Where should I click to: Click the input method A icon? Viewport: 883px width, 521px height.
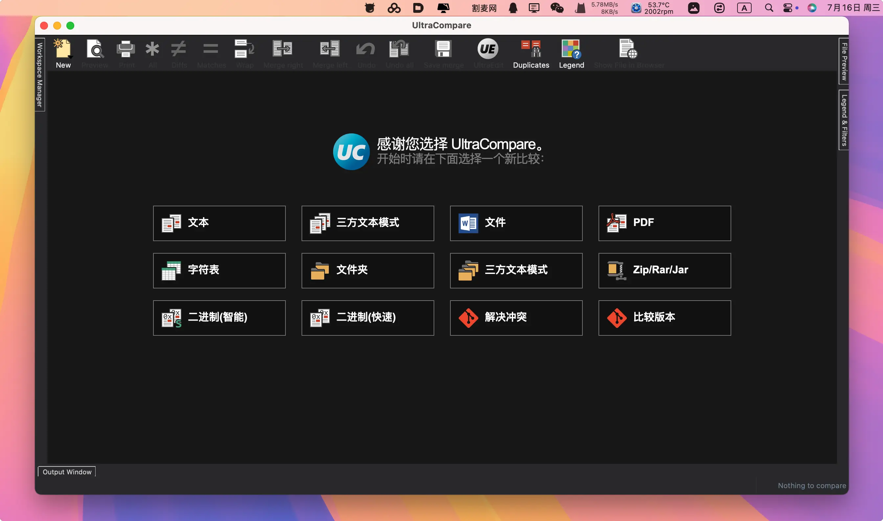pyautogui.click(x=744, y=8)
